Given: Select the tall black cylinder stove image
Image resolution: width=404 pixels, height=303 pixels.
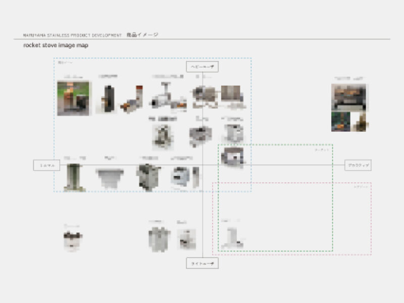Looking at the screenshot, I should [108, 97].
